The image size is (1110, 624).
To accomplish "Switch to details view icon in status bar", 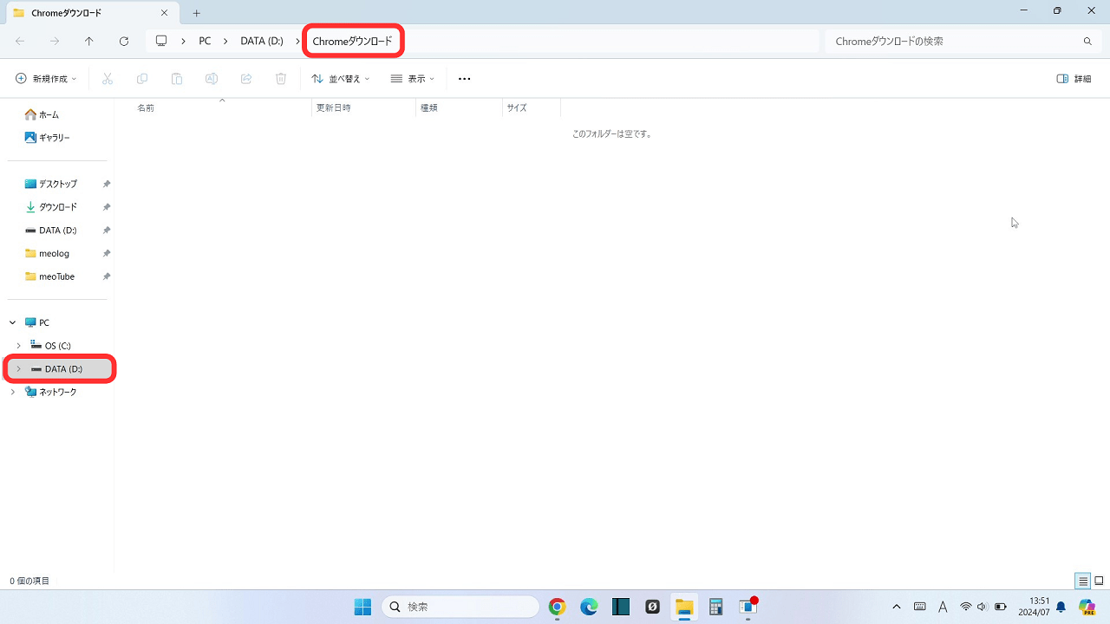I will click(1083, 581).
